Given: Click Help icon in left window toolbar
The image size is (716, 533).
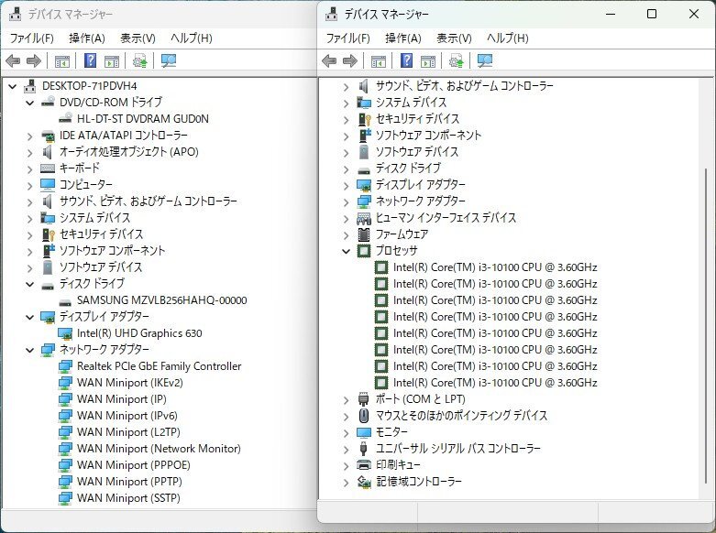Looking at the screenshot, I should pos(91,60).
